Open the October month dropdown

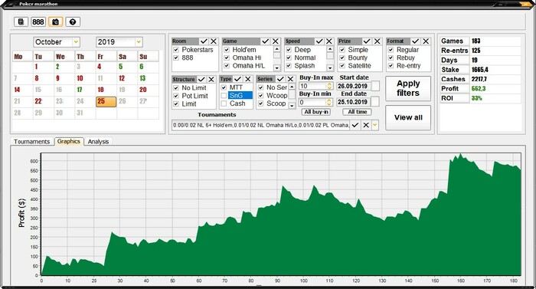[x=76, y=42]
